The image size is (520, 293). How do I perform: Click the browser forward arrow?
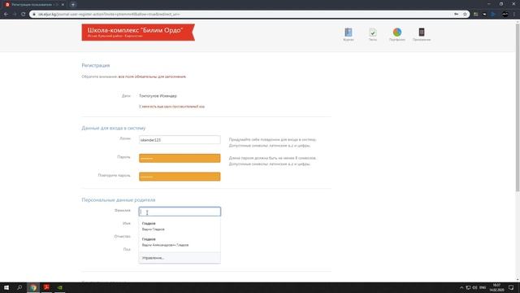point(15,15)
